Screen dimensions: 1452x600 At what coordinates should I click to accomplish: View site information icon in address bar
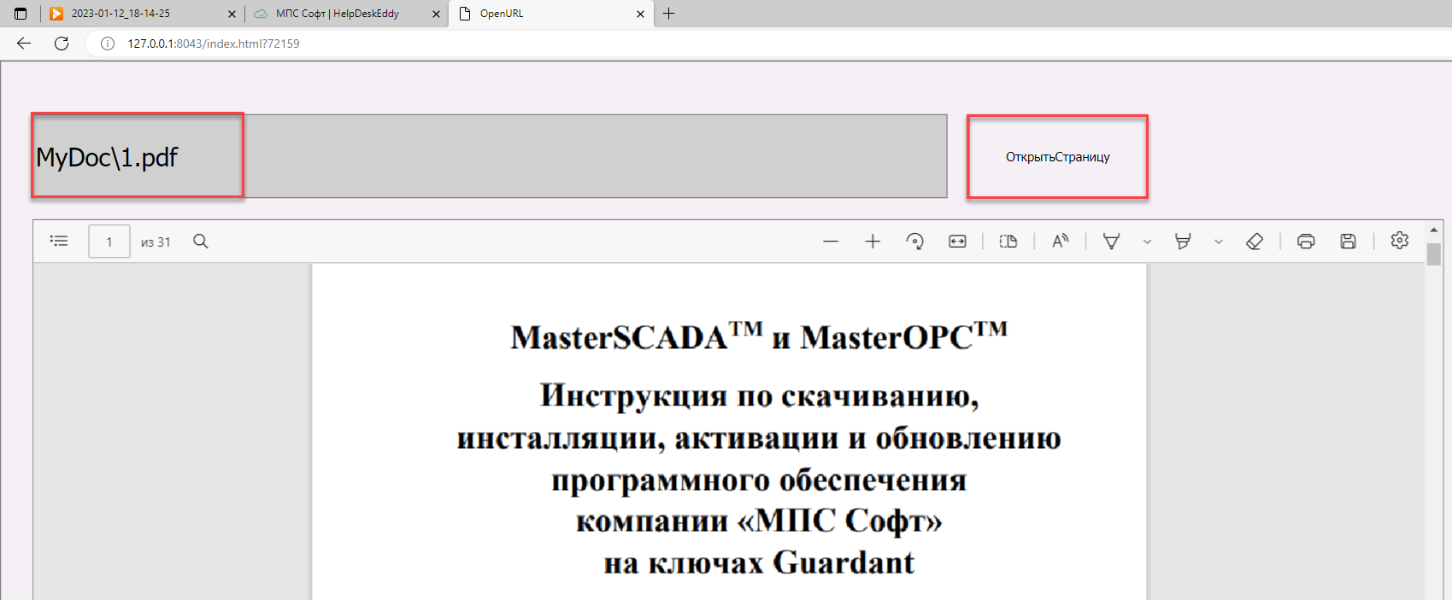coord(108,44)
